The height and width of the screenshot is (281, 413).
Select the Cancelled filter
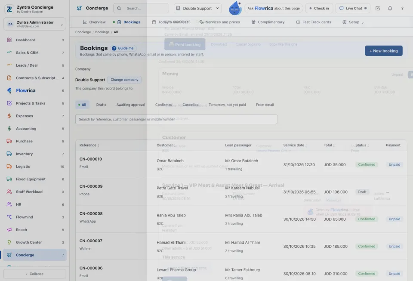tap(191, 105)
